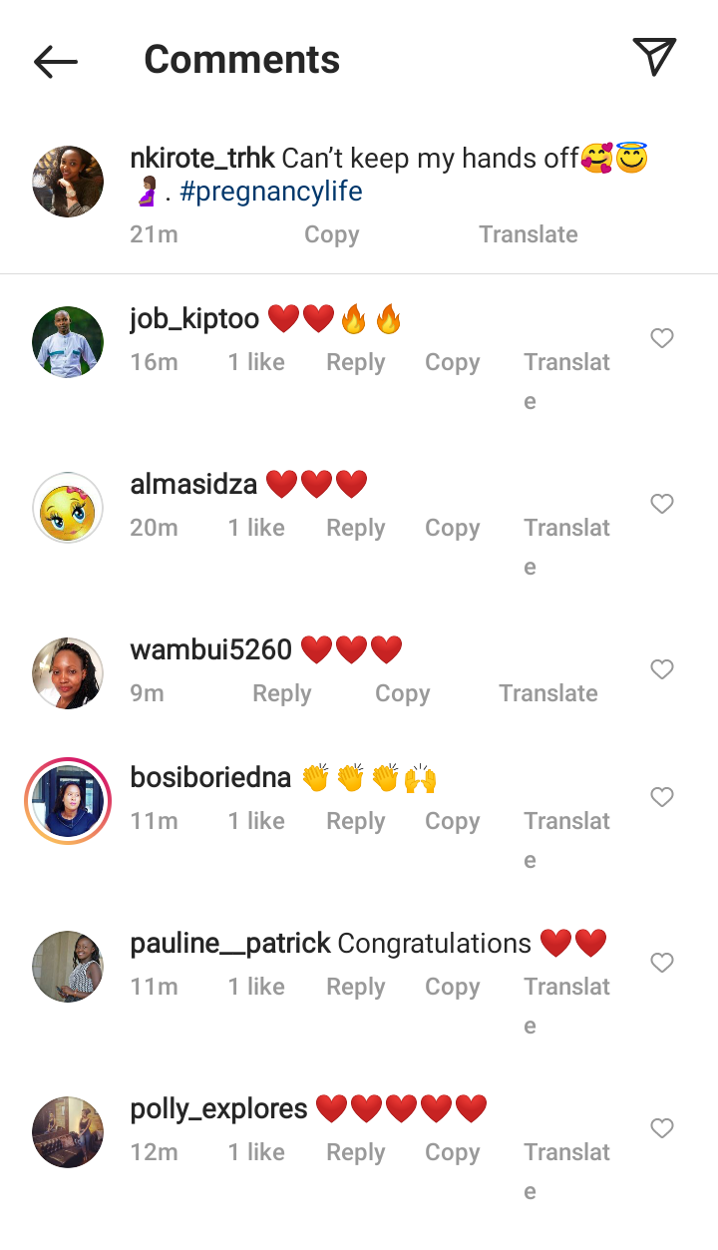Tap heart icon on bosiboriedna's comment
The height and width of the screenshot is (1250, 718).
tap(662, 798)
